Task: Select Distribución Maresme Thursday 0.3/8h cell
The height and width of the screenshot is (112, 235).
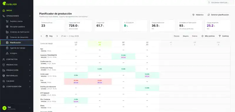Action: click(147, 88)
